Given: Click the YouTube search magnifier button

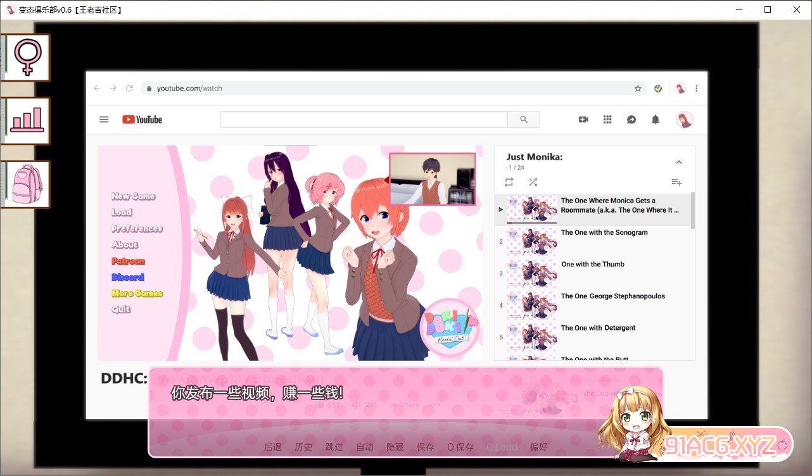Looking at the screenshot, I should [523, 120].
